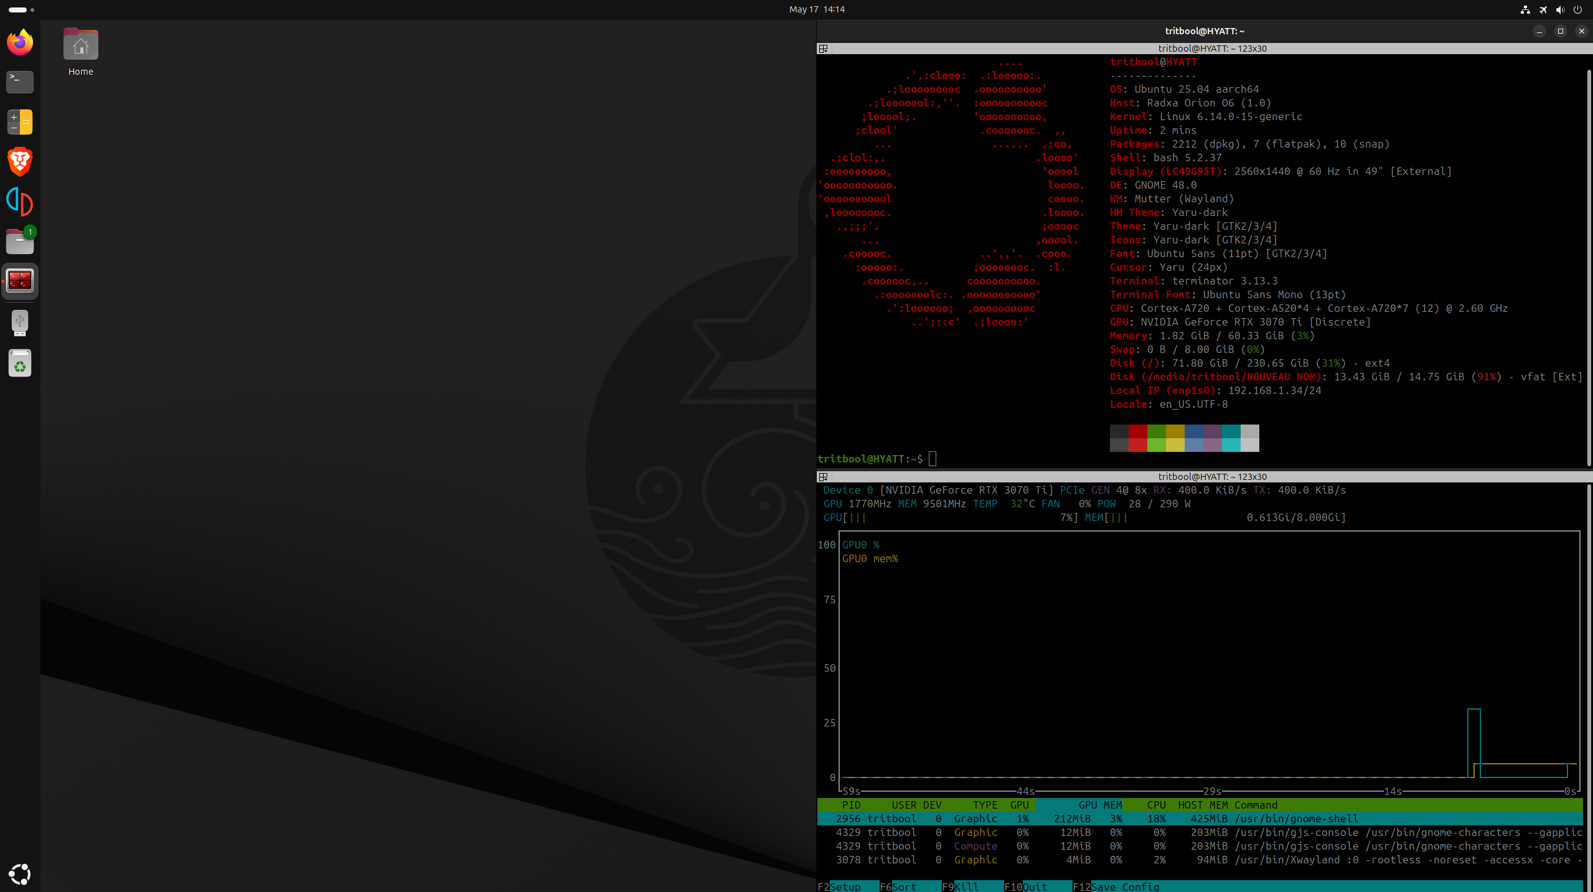The height and width of the screenshot is (892, 1593).
Task: Launch Brave browser from the dock
Action: click(20, 162)
